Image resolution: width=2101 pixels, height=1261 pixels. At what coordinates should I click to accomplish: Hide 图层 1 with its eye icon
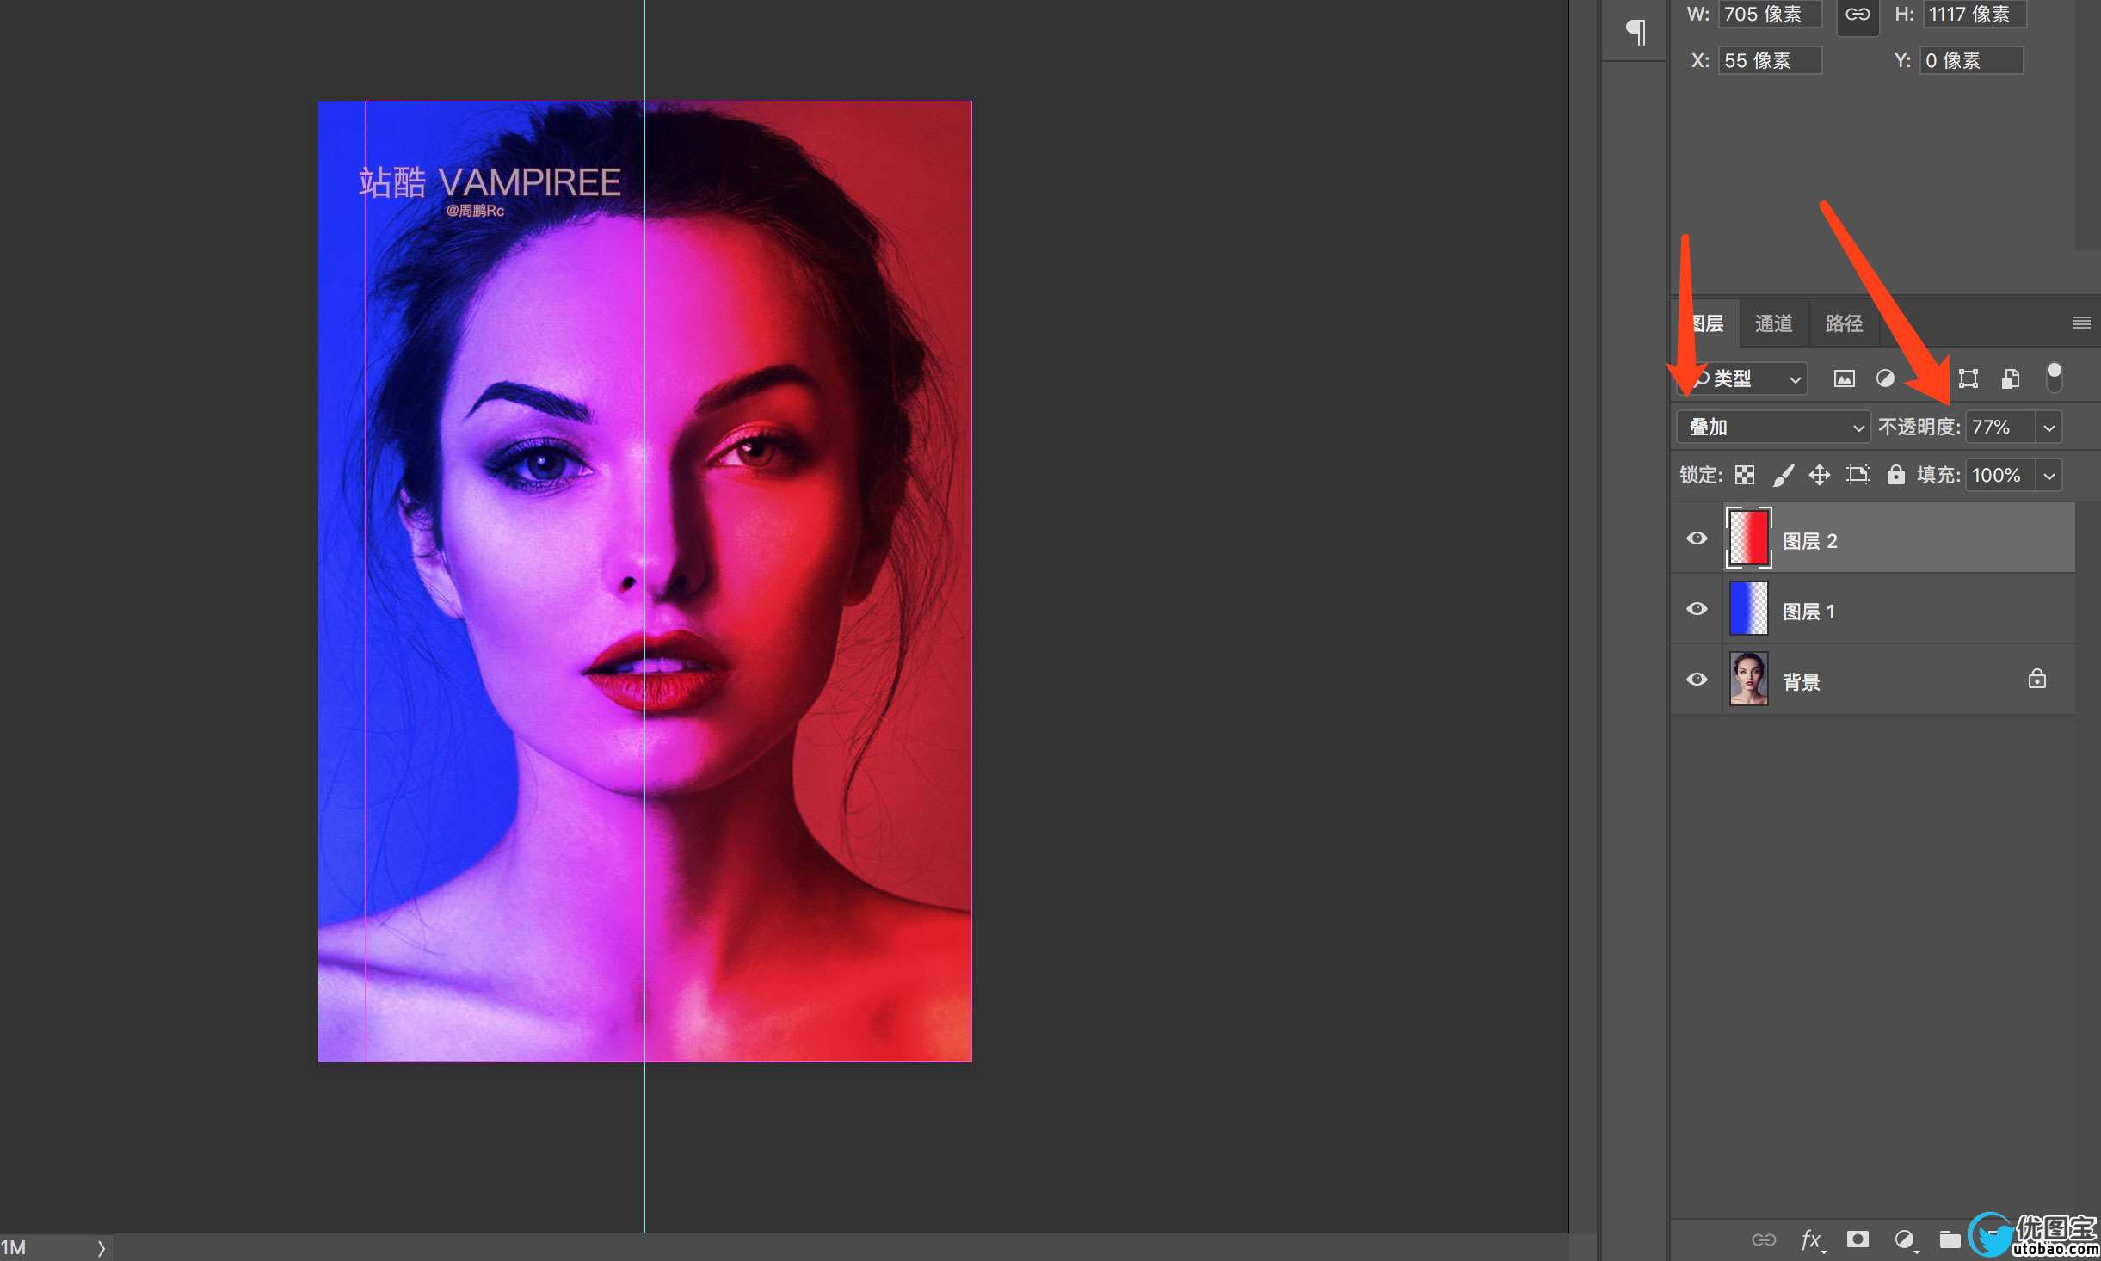pyautogui.click(x=1697, y=609)
